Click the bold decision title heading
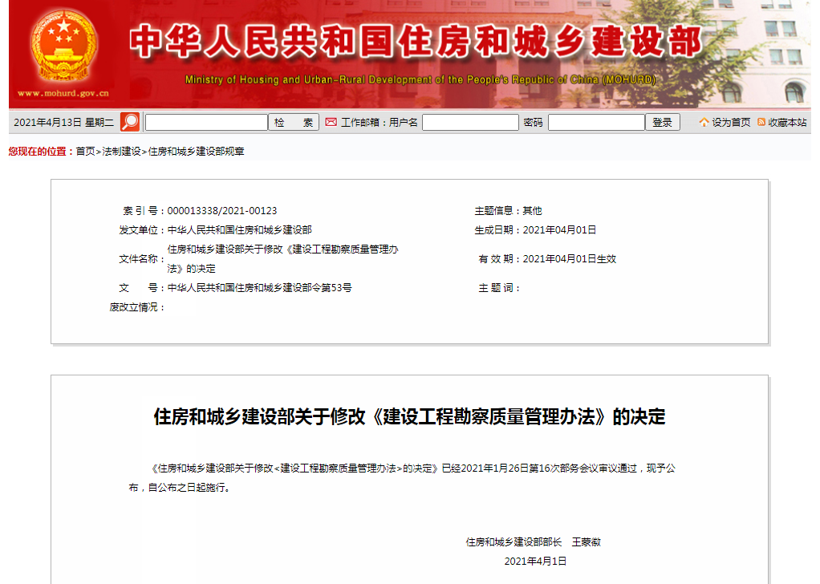The height and width of the screenshot is (584, 820). click(x=409, y=416)
